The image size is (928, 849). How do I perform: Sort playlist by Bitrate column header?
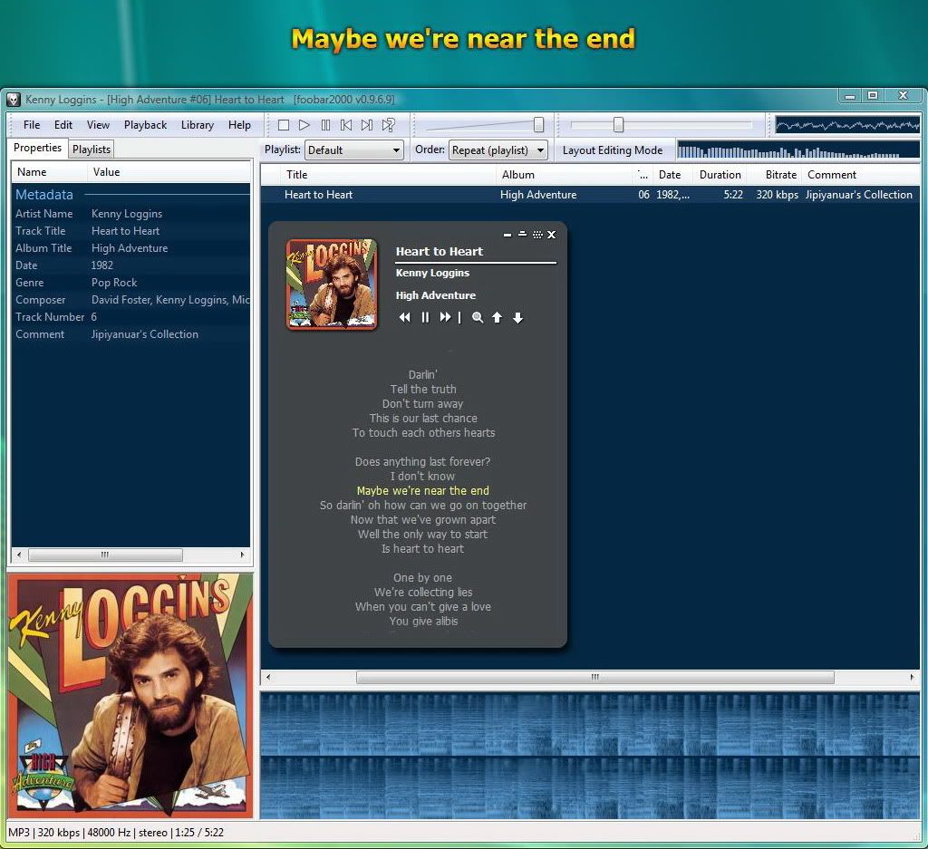pos(774,175)
